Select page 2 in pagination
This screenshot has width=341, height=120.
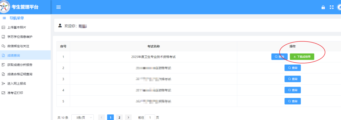click(119, 117)
